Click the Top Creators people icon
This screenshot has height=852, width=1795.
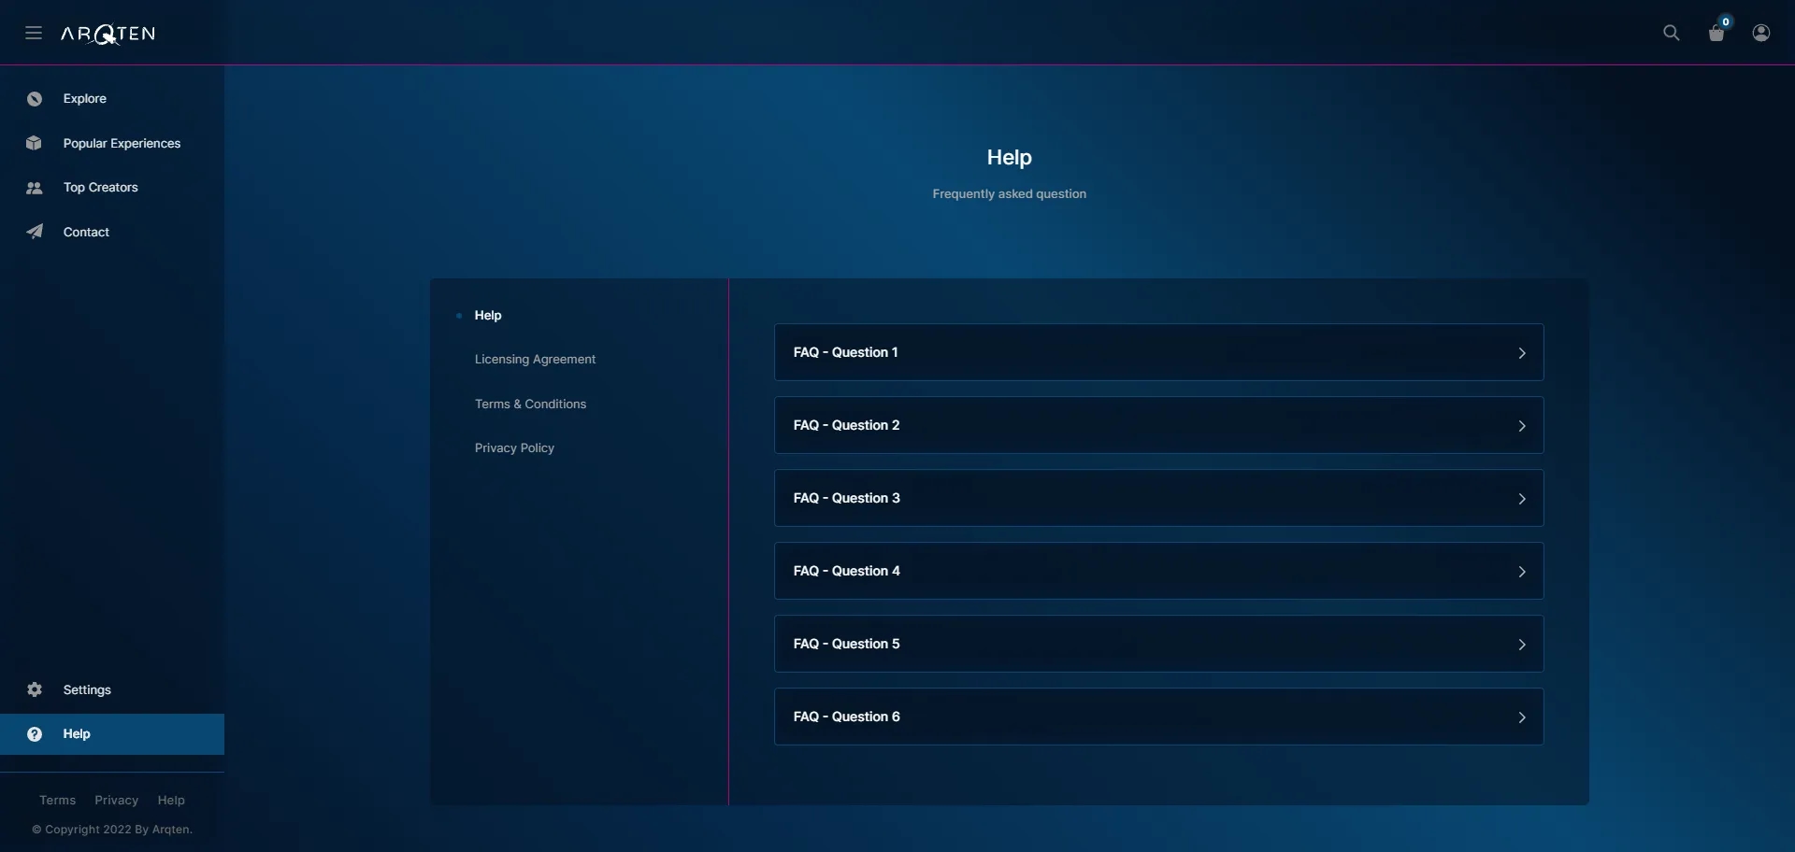pyautogui.click(x=35, y=188)
